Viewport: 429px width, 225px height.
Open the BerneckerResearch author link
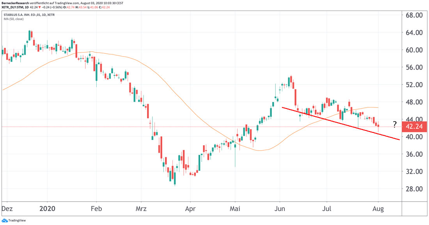16,2
